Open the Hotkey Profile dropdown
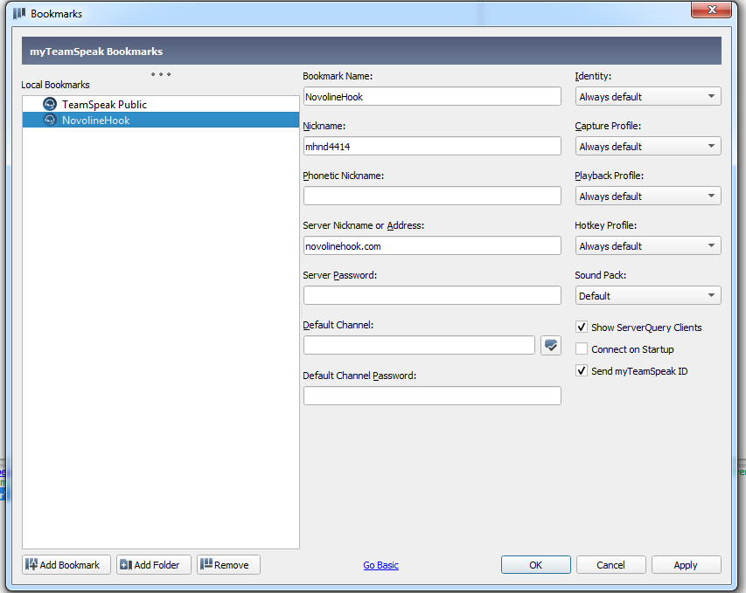 (x=648, y=246)
